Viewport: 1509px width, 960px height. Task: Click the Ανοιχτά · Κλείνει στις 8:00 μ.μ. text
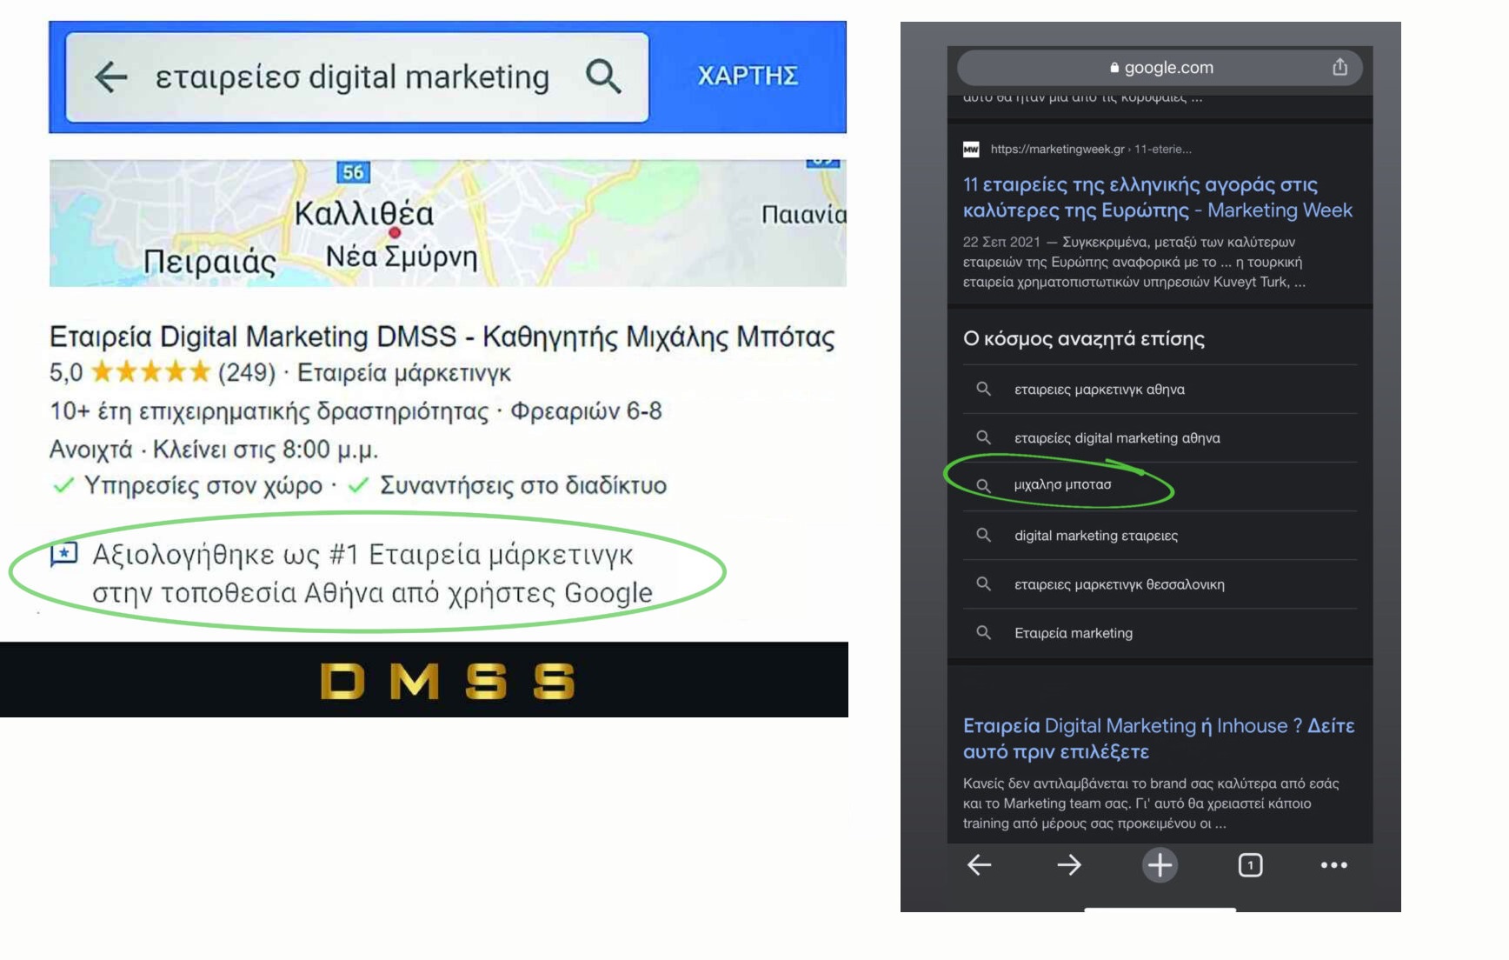coord(214,450)
